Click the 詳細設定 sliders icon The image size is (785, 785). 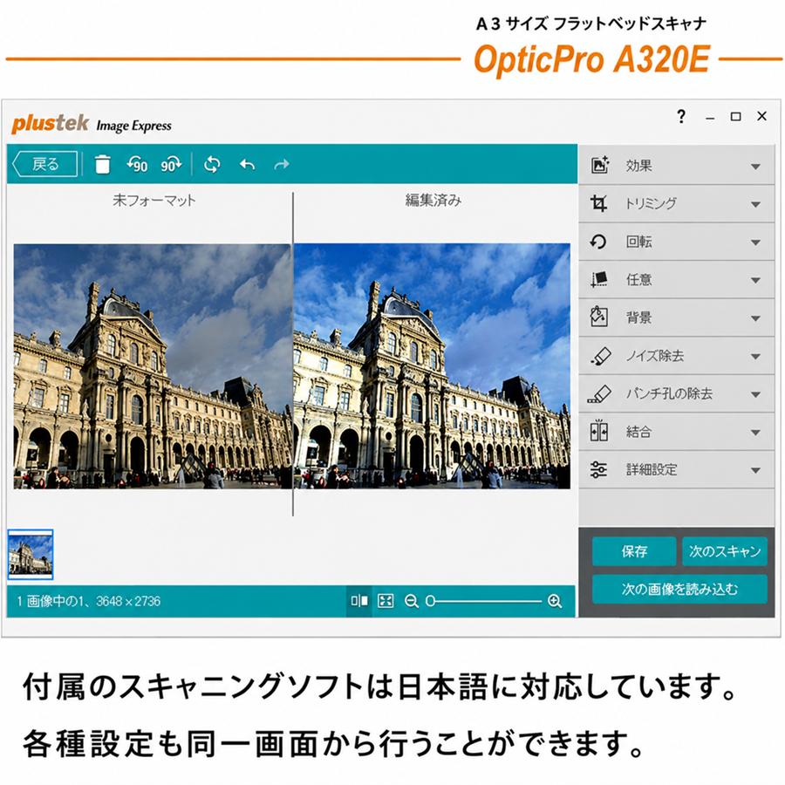click(x=598, y=469)
